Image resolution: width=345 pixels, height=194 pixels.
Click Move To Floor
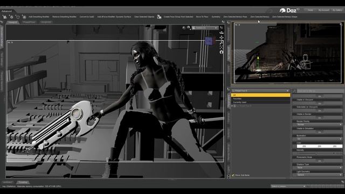tap(202, 17)
